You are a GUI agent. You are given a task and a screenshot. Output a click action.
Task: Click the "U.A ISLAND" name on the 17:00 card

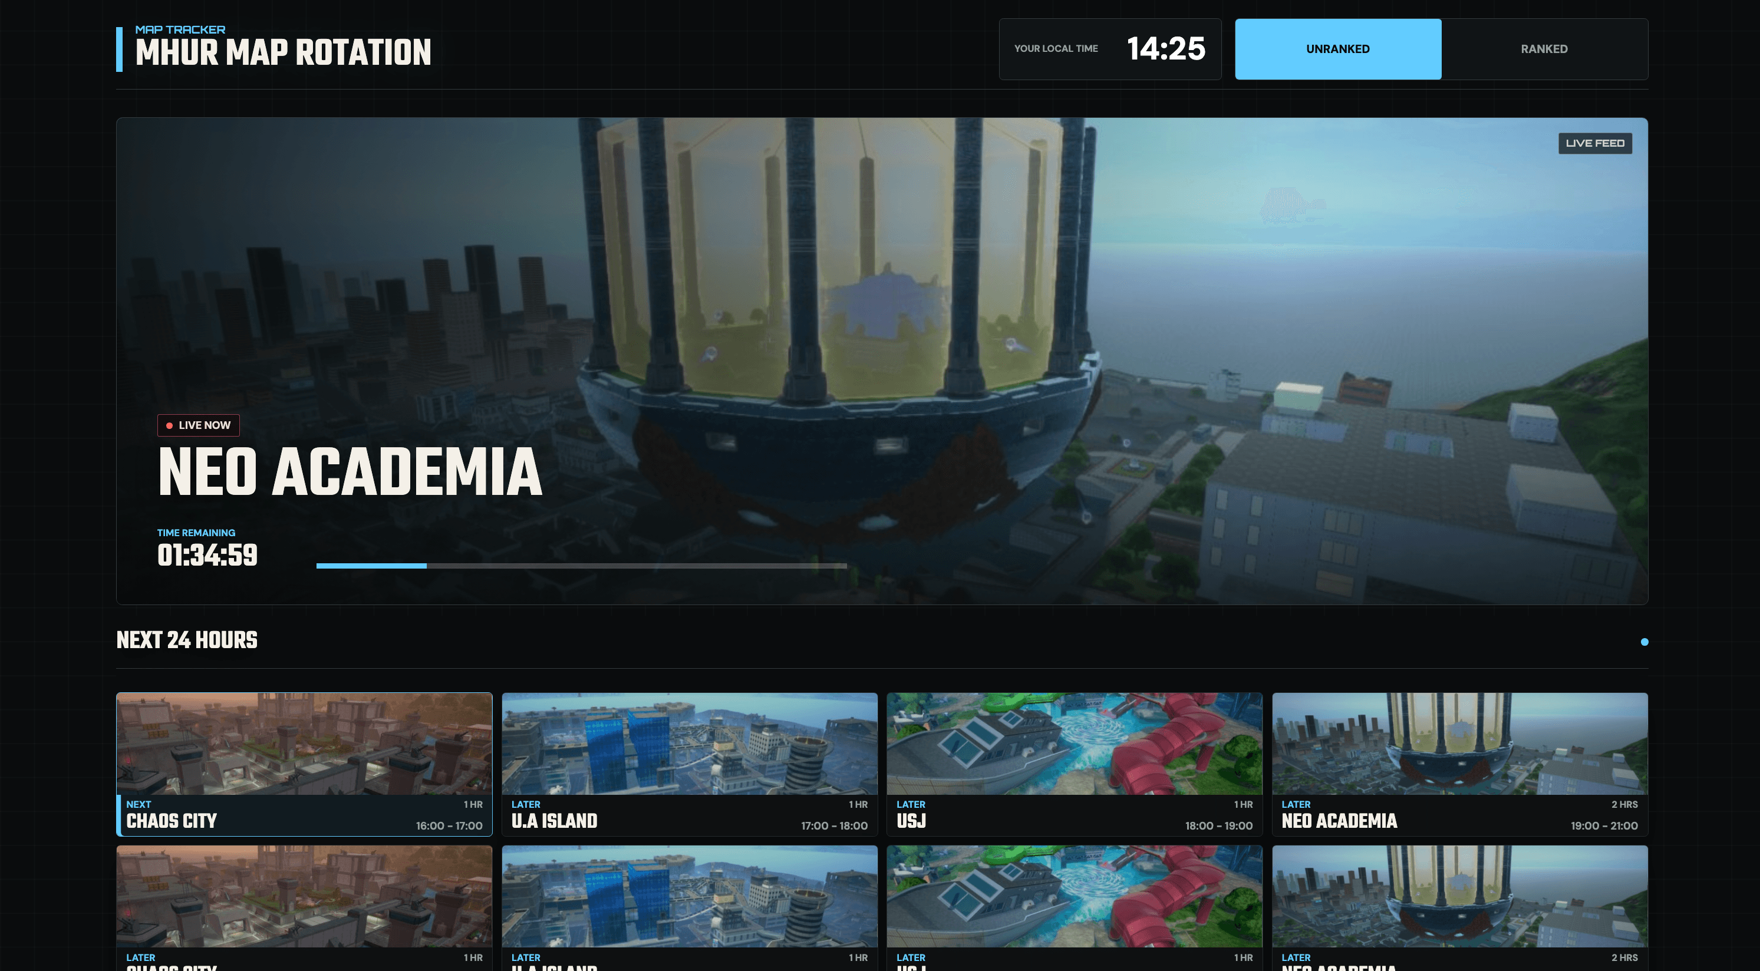(x=554, y=821)
